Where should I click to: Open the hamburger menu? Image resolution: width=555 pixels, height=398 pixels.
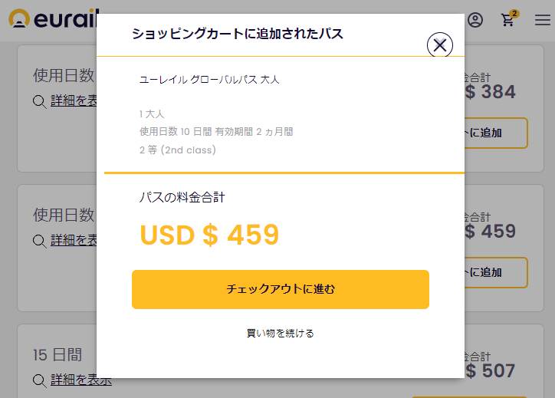(x=542, y=20)
